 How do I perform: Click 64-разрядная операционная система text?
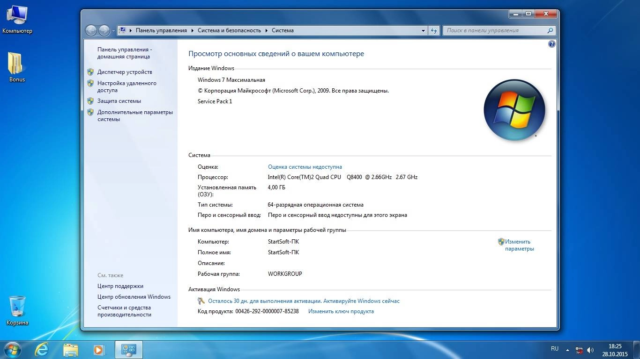tap(316, 205)
